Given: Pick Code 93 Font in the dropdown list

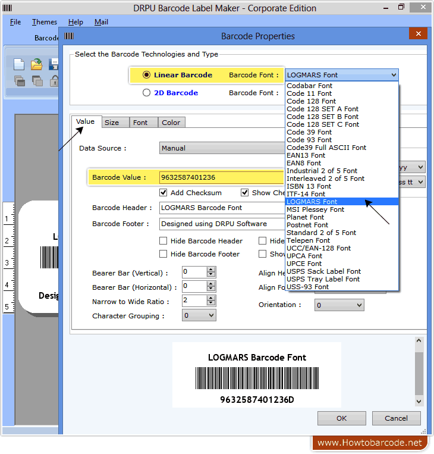Looking at the screenshot, I should (342, 140).
